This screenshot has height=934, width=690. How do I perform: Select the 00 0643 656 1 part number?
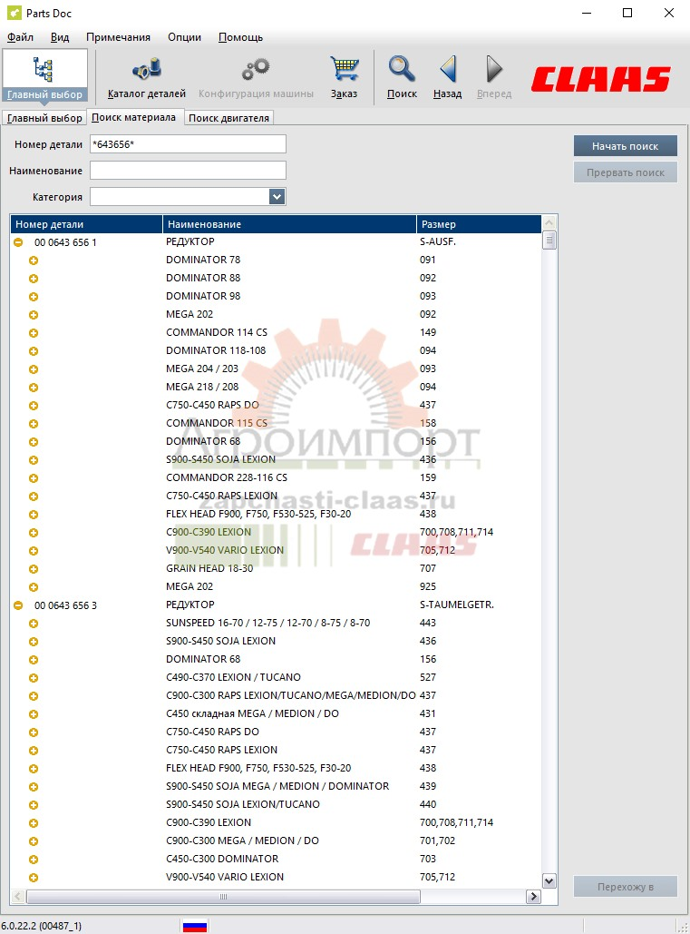point(65,242)
